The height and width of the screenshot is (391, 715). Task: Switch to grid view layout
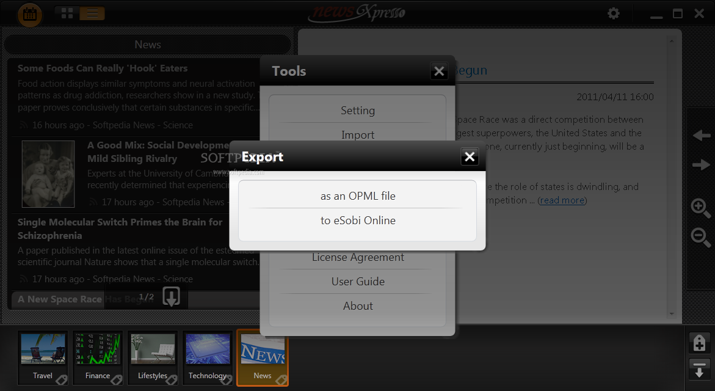pos(67,13)
